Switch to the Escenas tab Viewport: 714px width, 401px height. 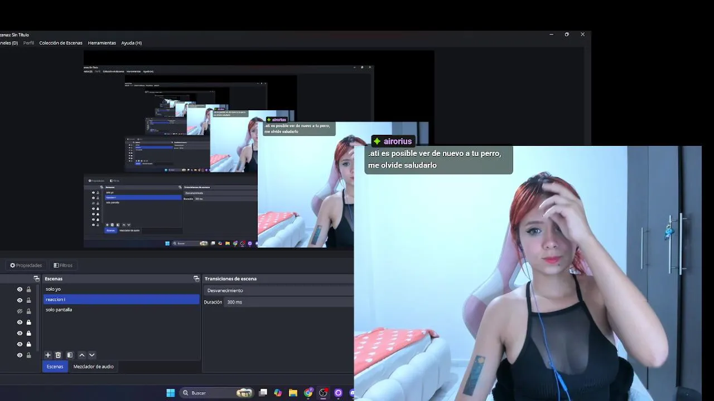tap(55, 366)
